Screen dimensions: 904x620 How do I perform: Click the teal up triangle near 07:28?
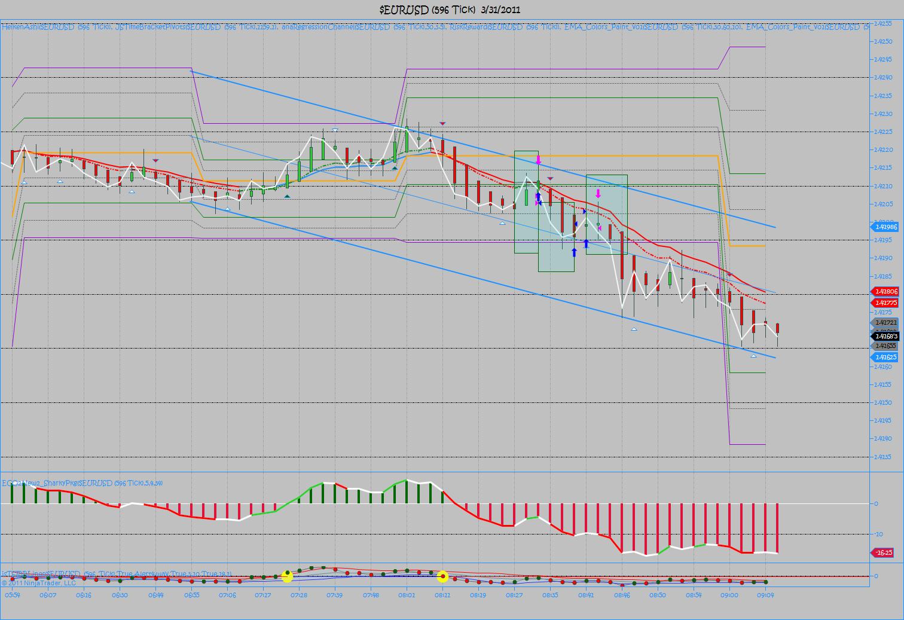pyautogui.click(x=287, y=196)
